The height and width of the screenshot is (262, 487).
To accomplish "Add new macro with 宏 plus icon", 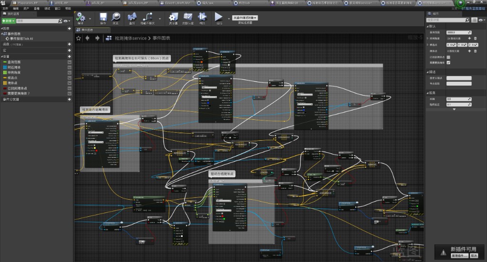I will (x=69, y=50).
